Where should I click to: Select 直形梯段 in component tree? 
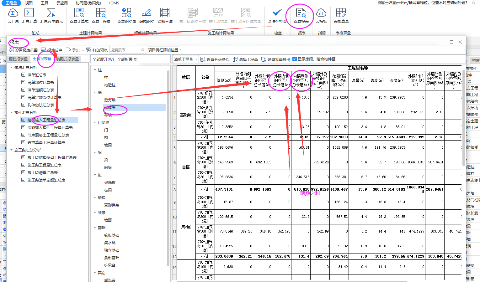click(112, 205)
